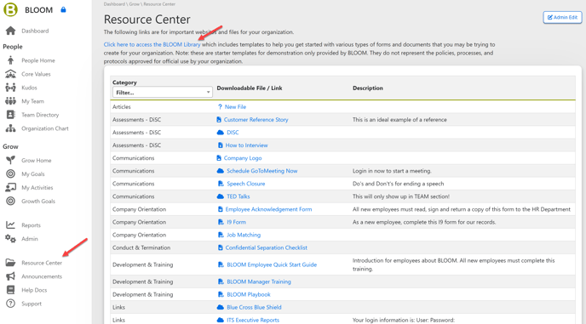The image size is (586, 324).
Task: Click the Description column header
Action: pos(368,88)
